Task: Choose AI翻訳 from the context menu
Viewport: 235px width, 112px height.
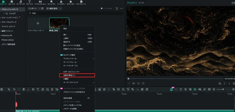Action: coord(77,79)
